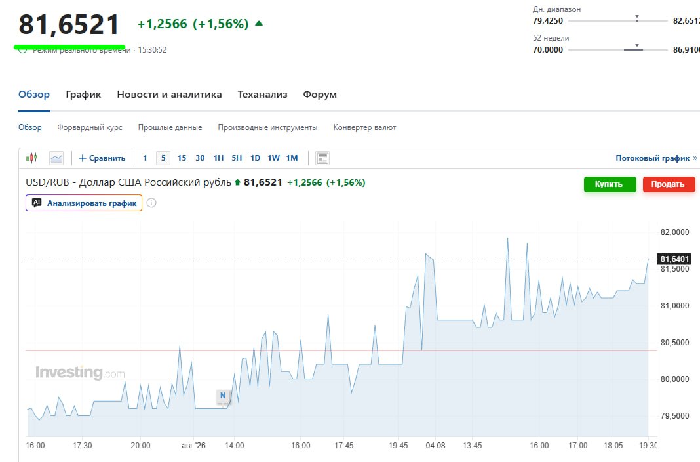Open the news panel icon in chart toolbar
Screen dimensions: 700x462
(x=322, y=158)
